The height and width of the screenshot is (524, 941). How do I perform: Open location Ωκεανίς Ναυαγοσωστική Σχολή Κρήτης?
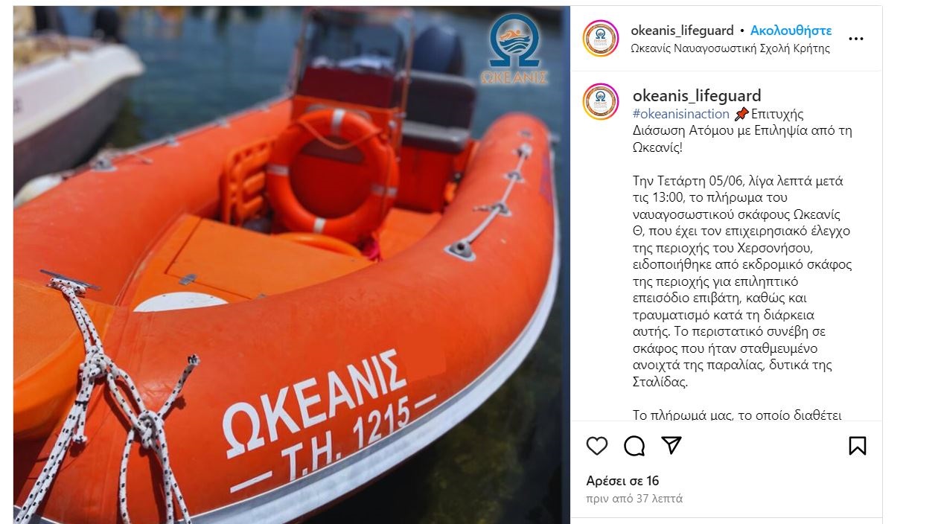(x=730, y=48)
